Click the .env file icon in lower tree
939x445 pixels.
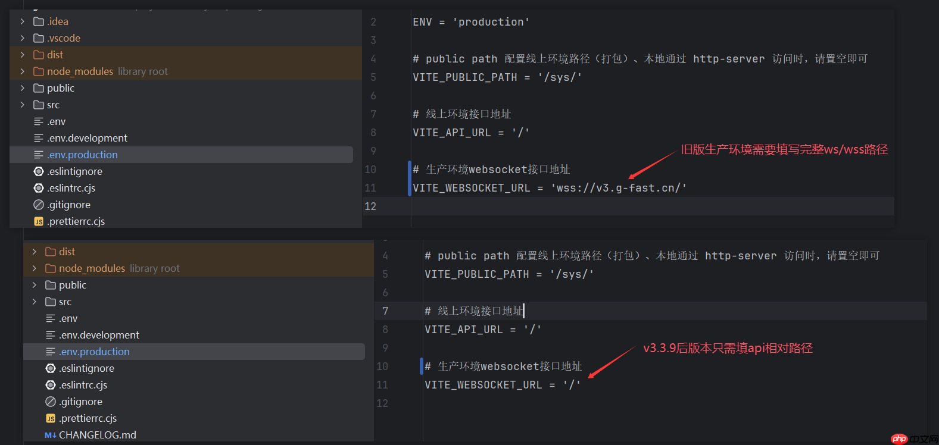[51, 318]
